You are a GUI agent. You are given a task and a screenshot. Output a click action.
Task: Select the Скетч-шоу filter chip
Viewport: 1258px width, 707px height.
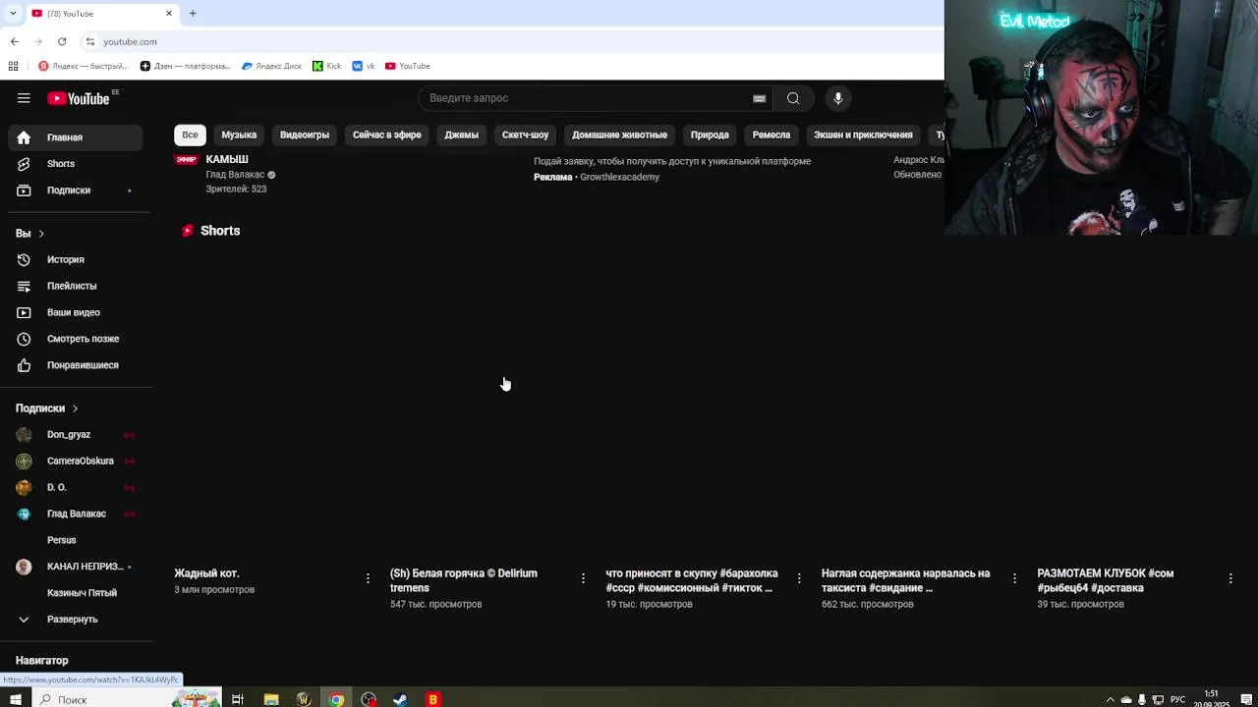[x=525, y=135]
